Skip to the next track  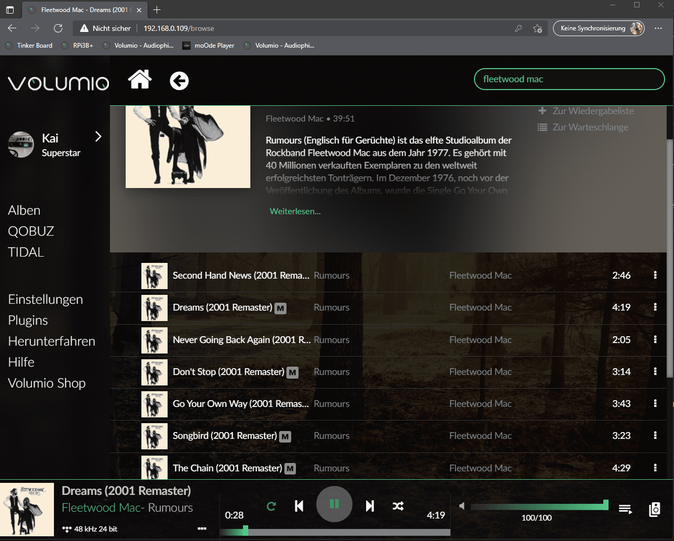click(370, 506)
